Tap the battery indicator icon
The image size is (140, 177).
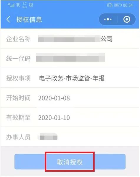pyautogui.click(x=118, y=5)
